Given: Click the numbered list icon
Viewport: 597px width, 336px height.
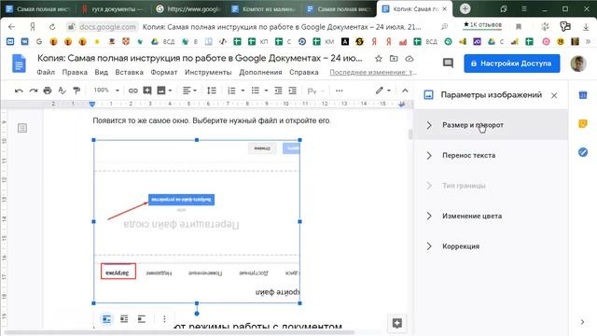Looking at the screenshot, I should 231,91.
